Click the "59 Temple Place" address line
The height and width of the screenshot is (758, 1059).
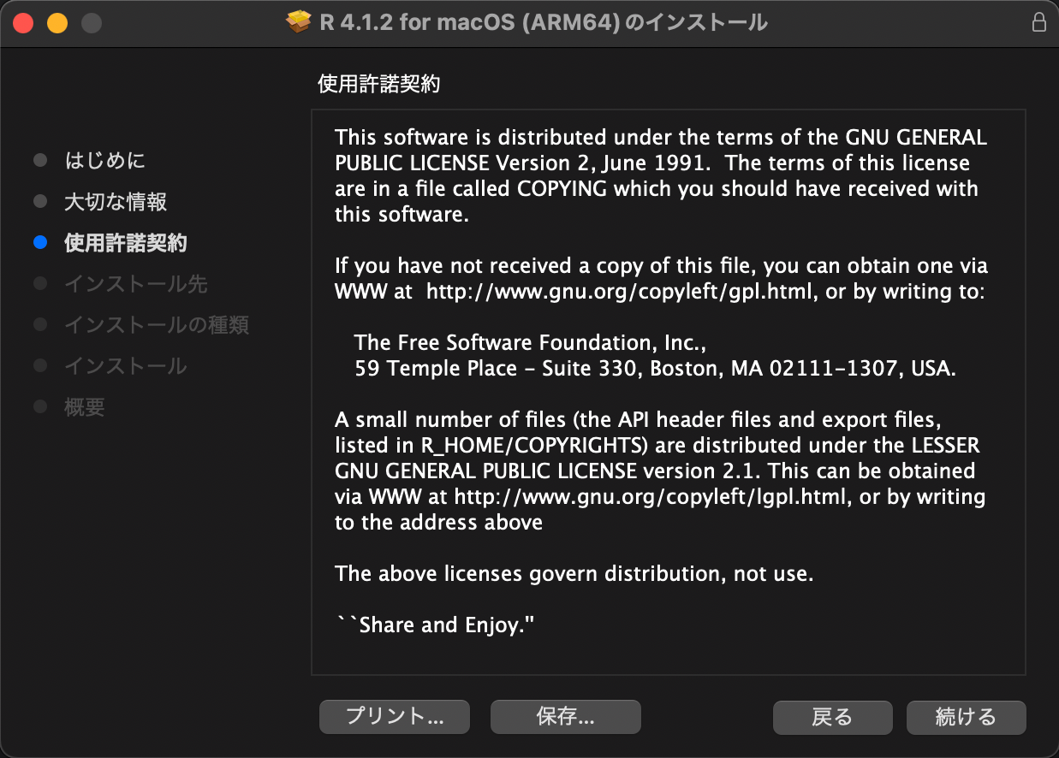coord(655,369)
